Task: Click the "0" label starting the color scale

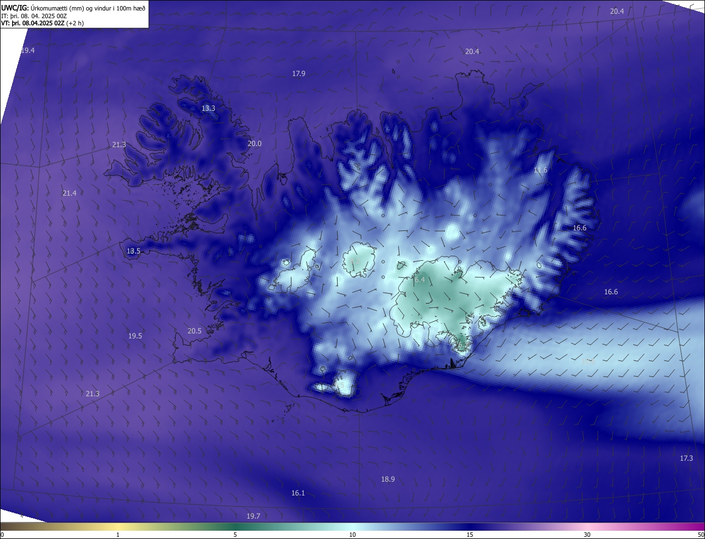Action: pyautogui.click(x=2, y=535)
